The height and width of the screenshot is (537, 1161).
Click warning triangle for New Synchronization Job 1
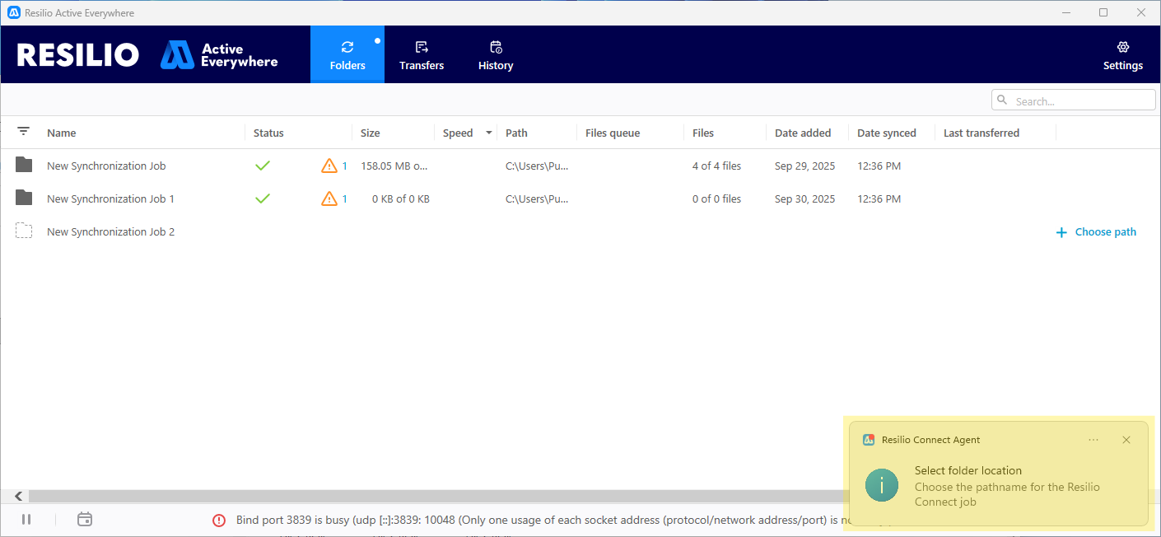pyautogui.click(x=329, y=198)
